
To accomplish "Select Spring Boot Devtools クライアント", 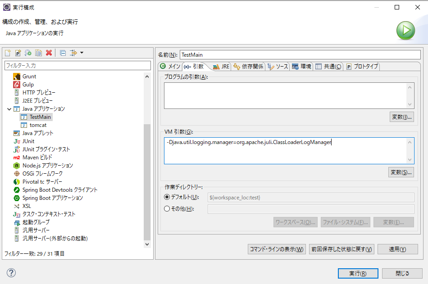I will [60, 190].
